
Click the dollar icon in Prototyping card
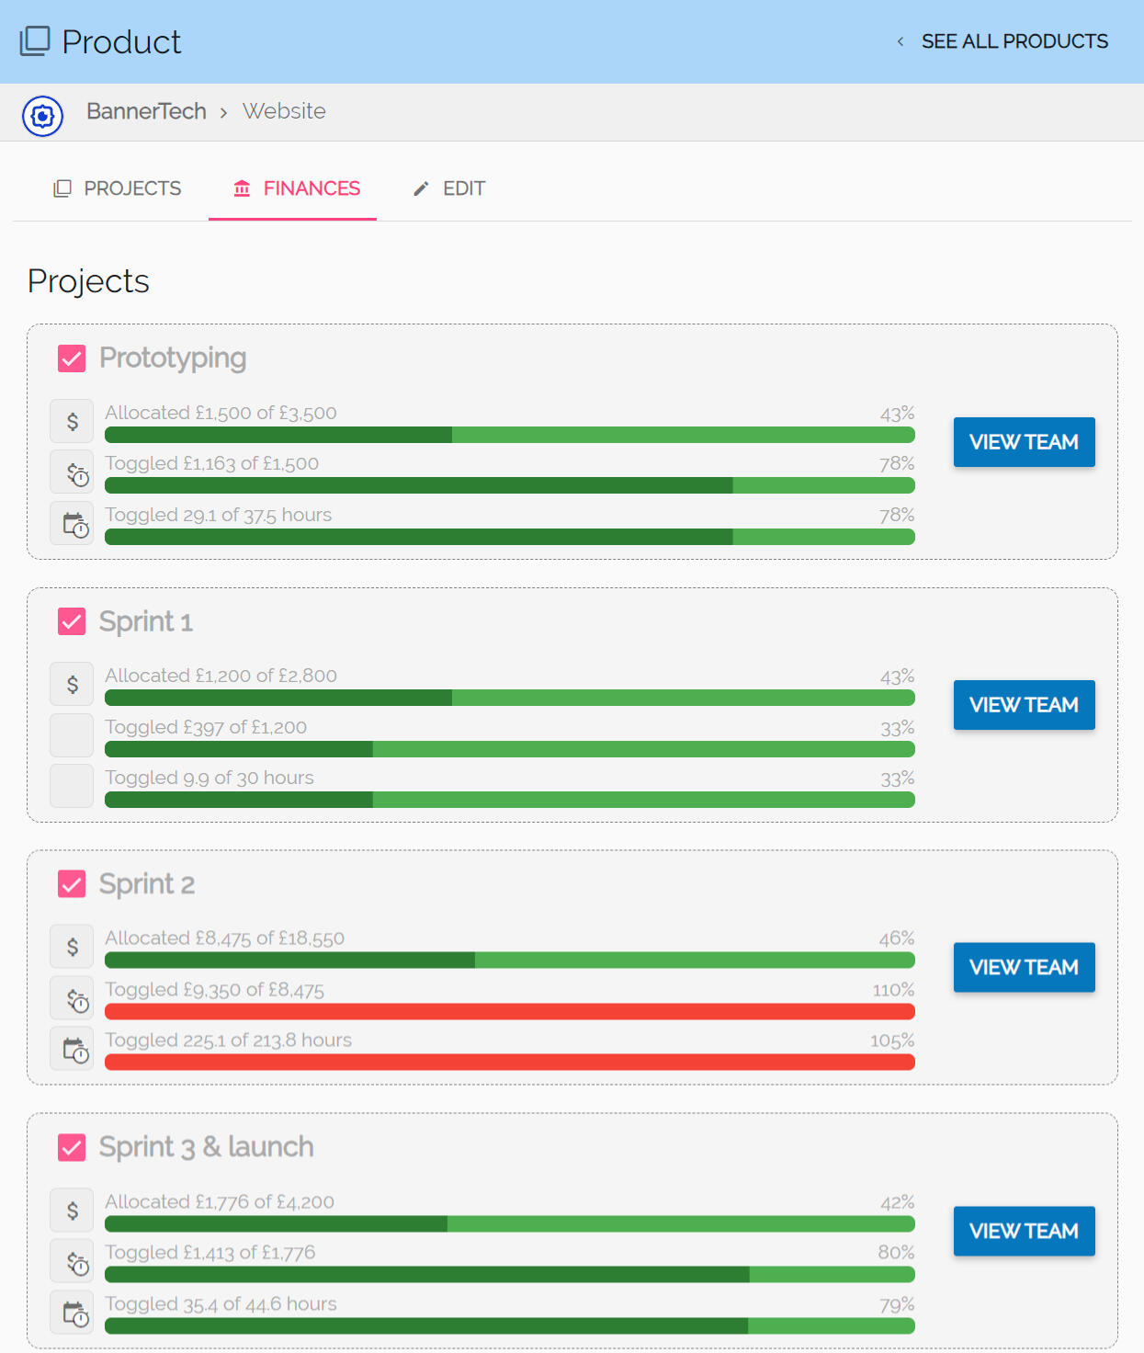(72, 422)
